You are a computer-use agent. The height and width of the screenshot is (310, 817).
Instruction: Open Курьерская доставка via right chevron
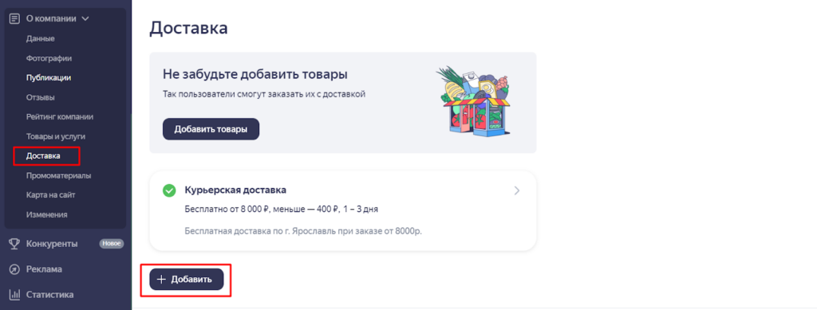click(x=517, y=190)
